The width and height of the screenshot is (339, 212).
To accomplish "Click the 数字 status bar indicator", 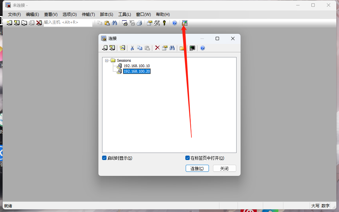I will point(326,206).
